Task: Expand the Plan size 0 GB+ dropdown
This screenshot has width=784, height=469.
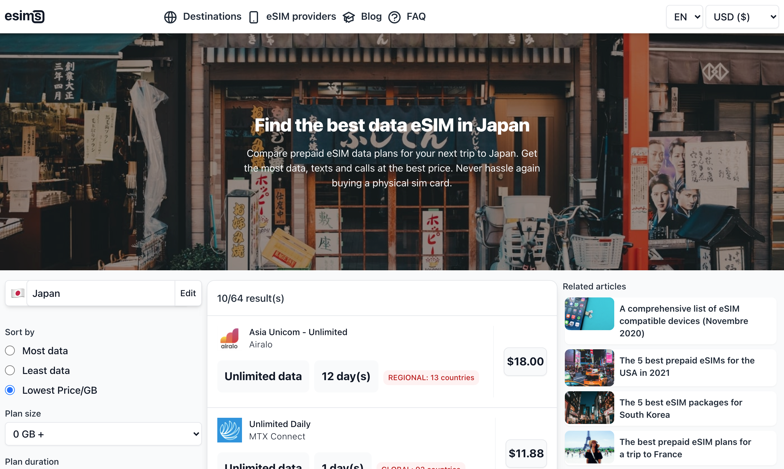Action: pyautogui.click(x=103, y=434)
